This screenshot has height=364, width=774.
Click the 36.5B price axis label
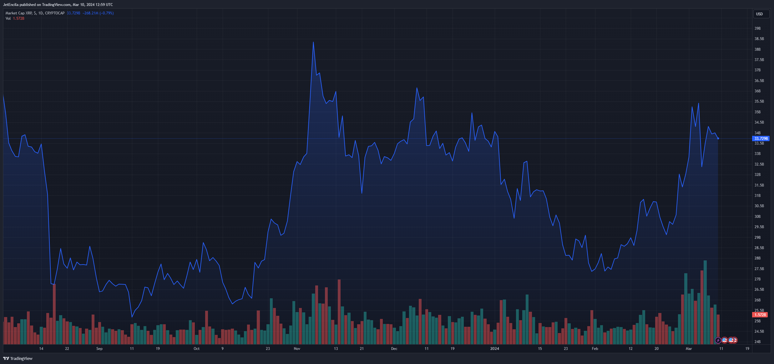pos(759,81)
